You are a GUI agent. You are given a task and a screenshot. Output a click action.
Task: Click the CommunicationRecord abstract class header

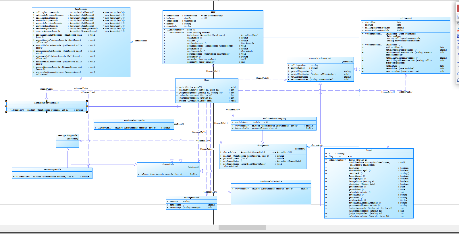(320, 60)
